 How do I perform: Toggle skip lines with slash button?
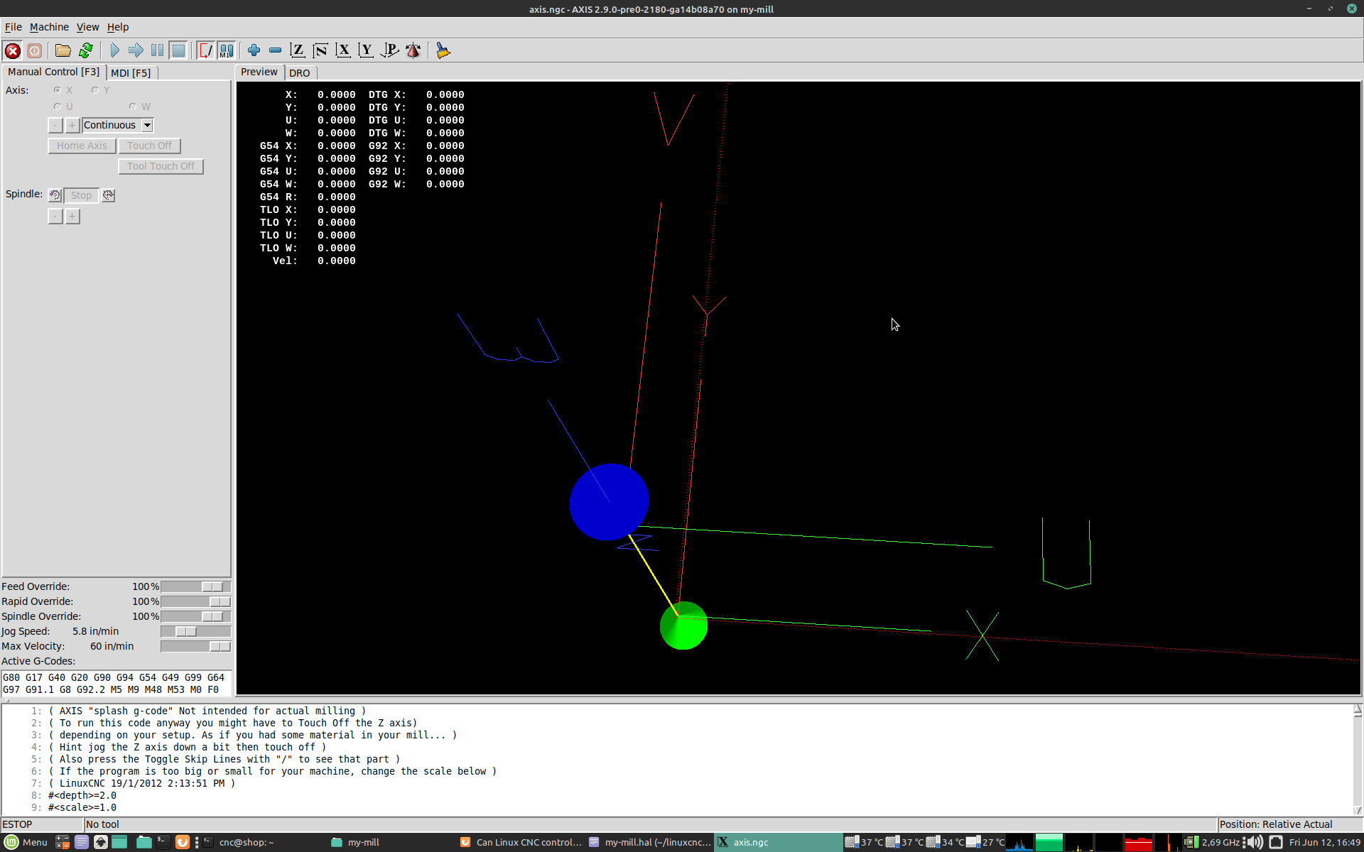pyautogui.click(x=205, y=50)
